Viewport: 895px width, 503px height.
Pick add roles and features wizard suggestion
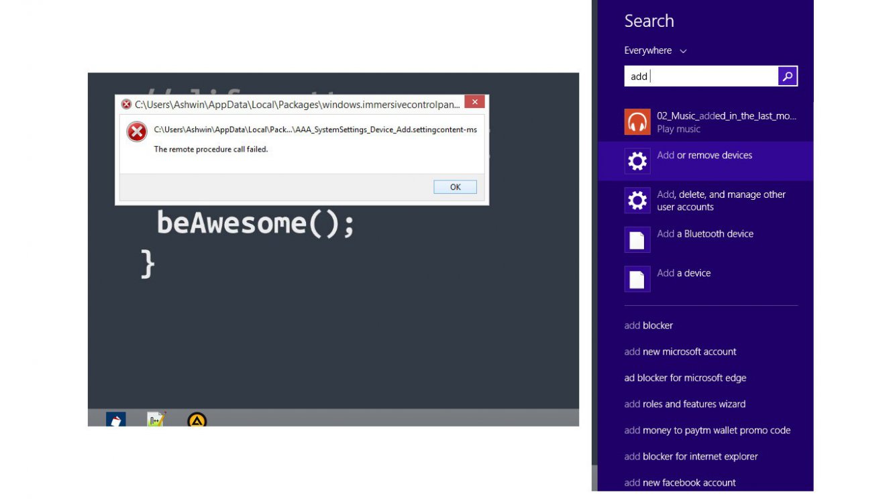(684, 404)
